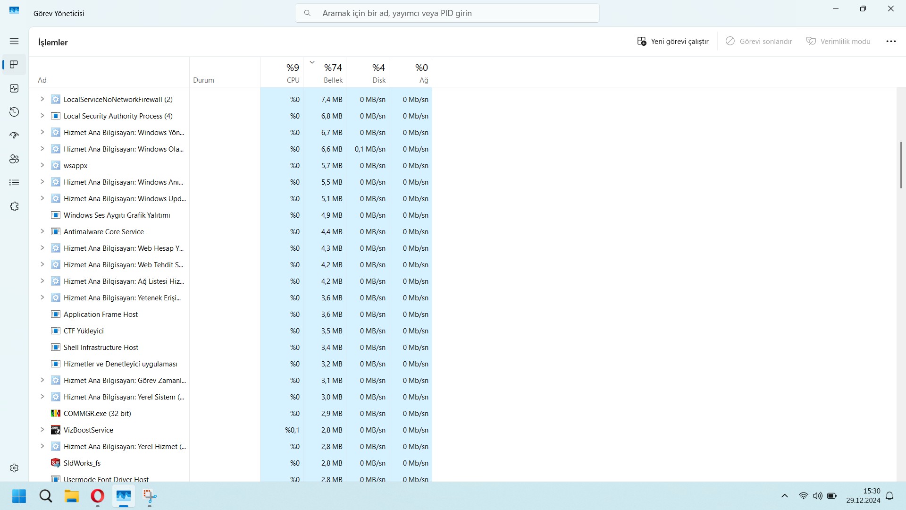Open Startup apps sidebar icon
Viewport: 906px width, 510px height.
14,136
